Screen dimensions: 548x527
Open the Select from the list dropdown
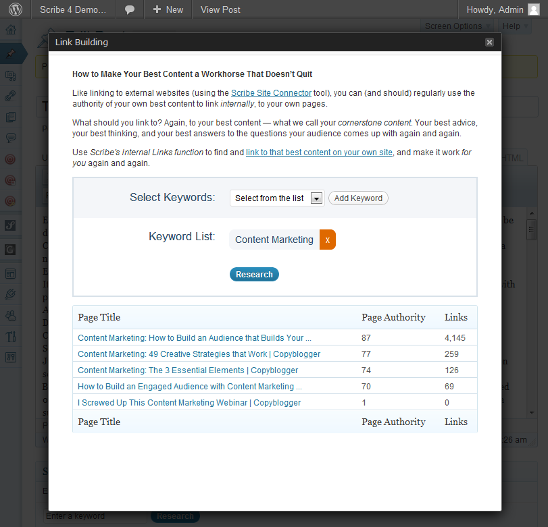[277, 198]
